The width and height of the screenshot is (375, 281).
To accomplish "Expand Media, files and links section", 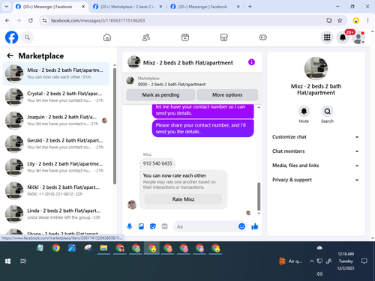I will point(316,166).
